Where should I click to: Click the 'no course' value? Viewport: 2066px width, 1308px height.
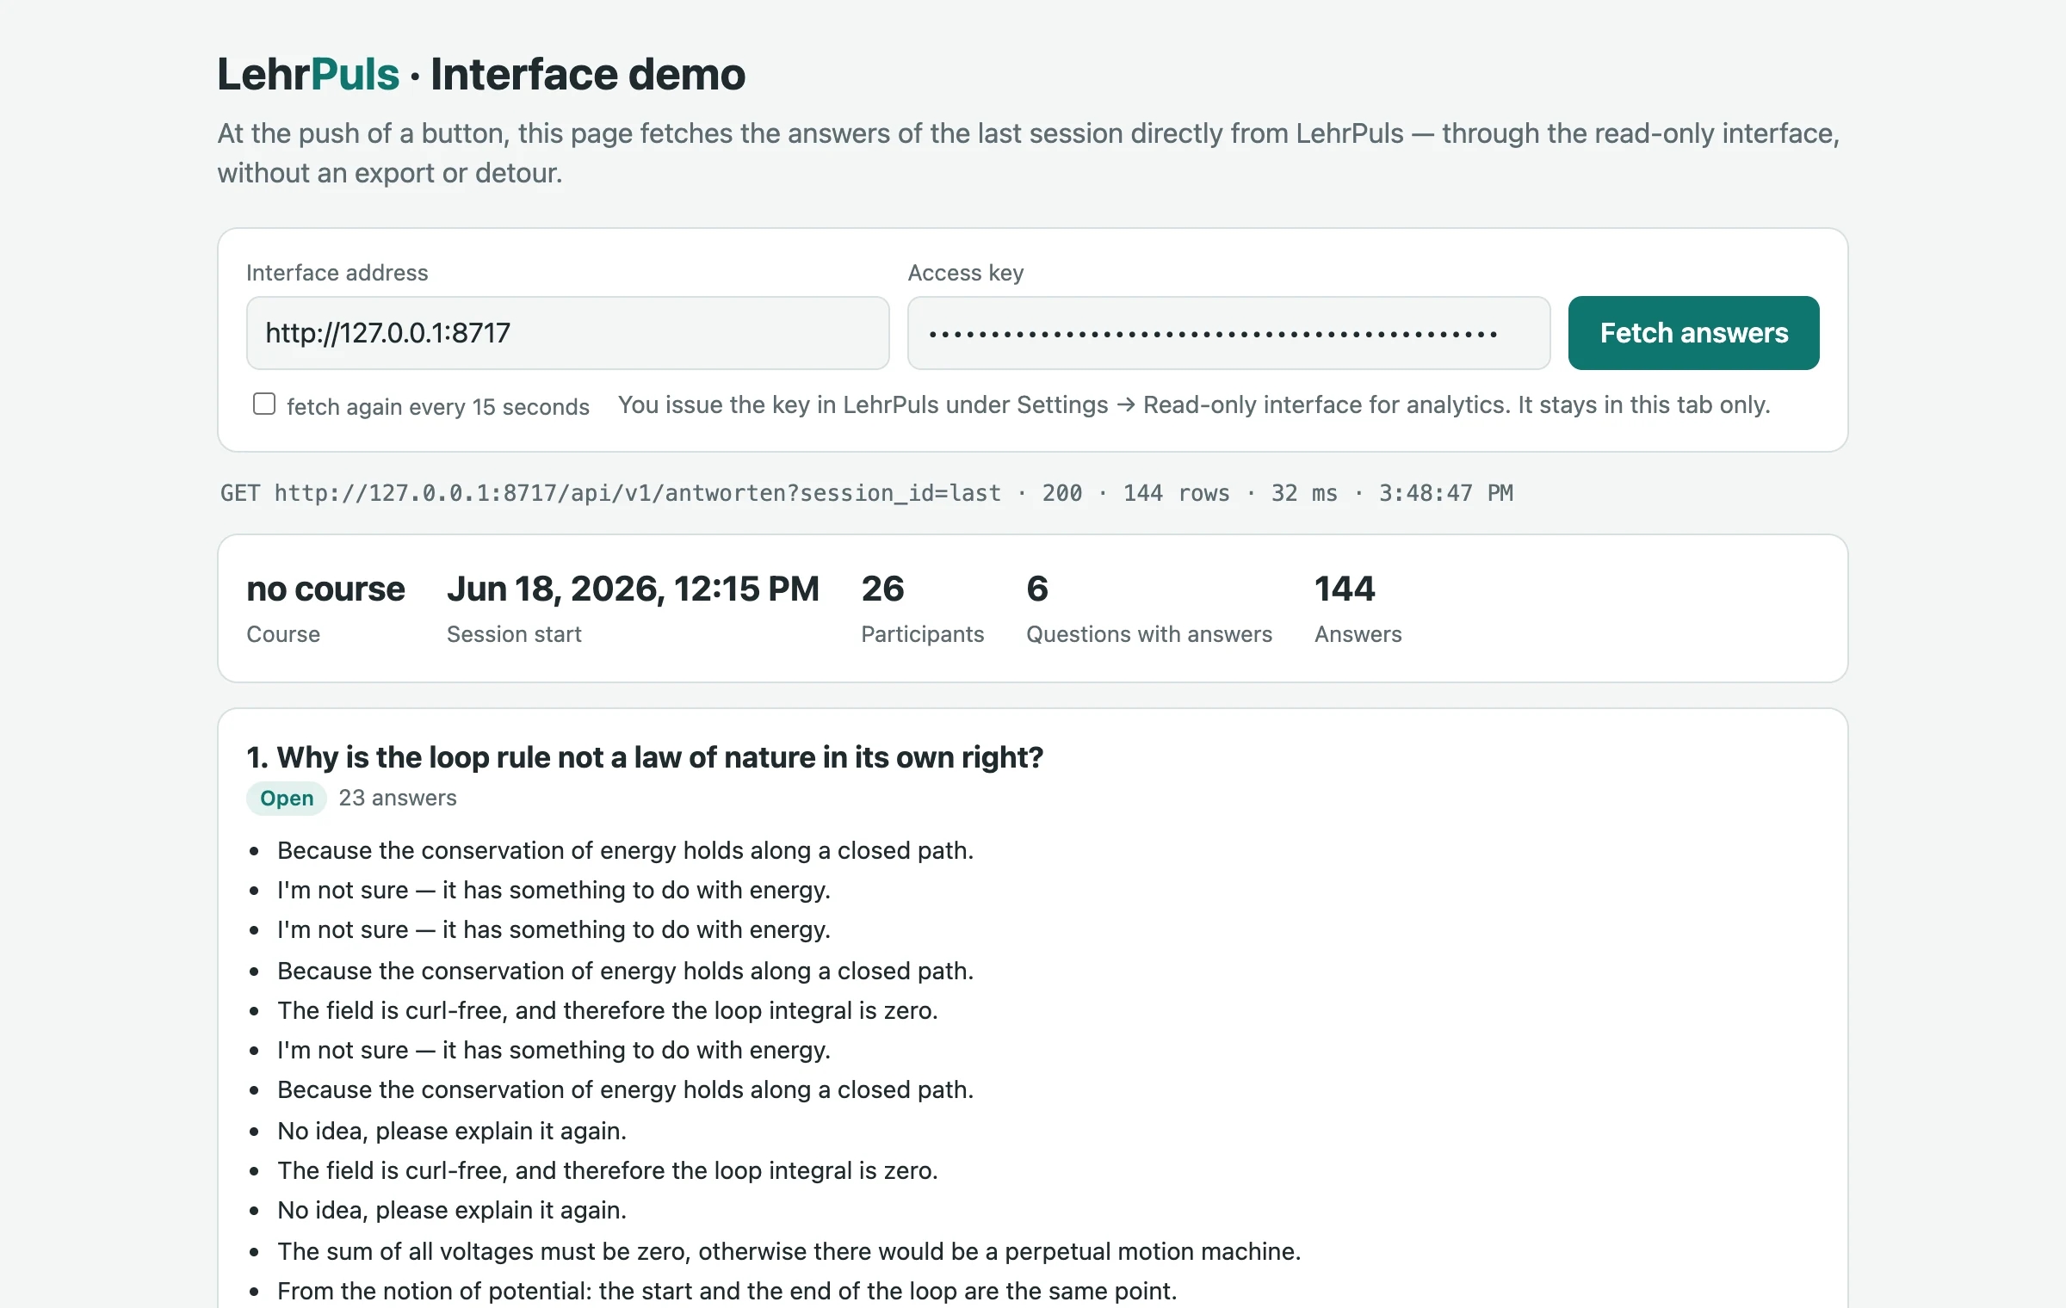pyautogui.click(x=325, y=589)
